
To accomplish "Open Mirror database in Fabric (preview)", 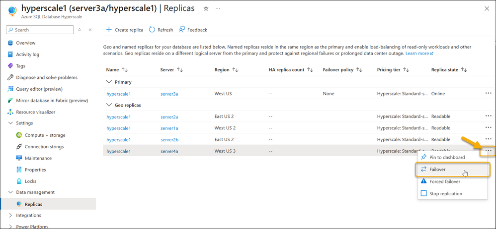I will tap(52, 100).
